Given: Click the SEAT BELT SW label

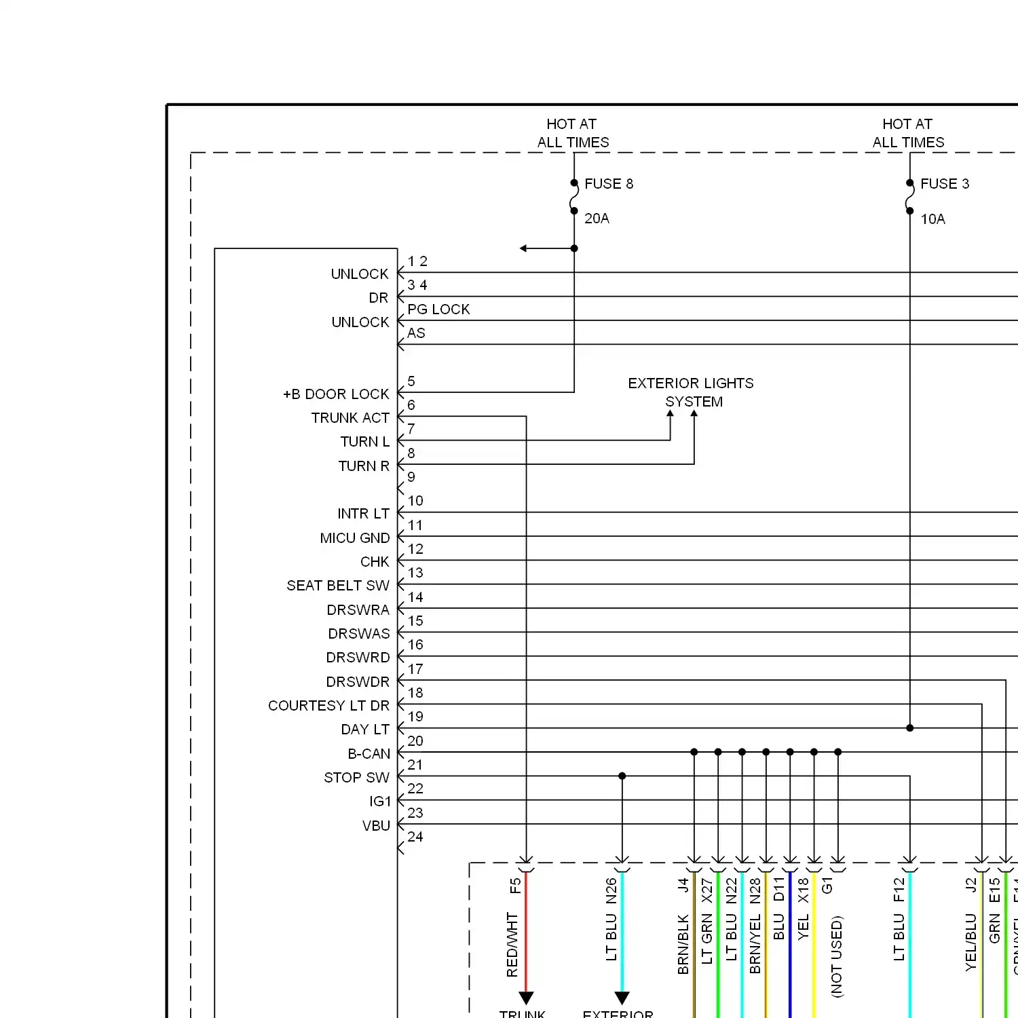Looking at the screenshot, I should coord(338,586).
